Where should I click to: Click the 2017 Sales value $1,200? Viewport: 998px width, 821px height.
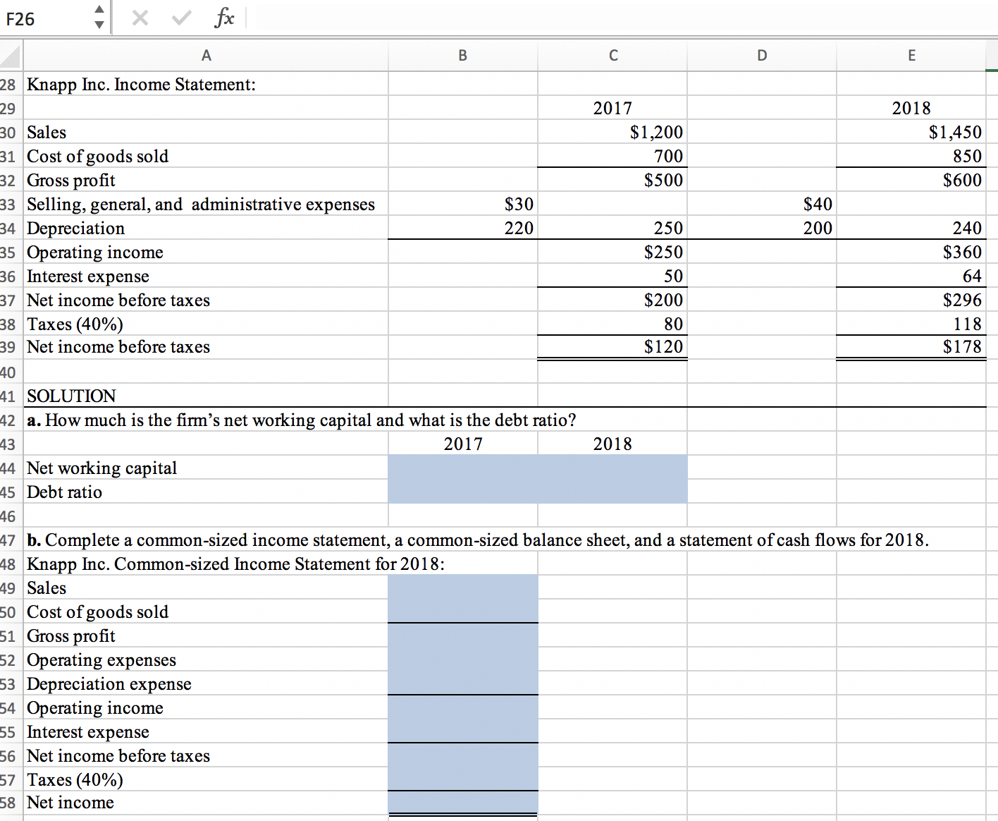(654, 132)
